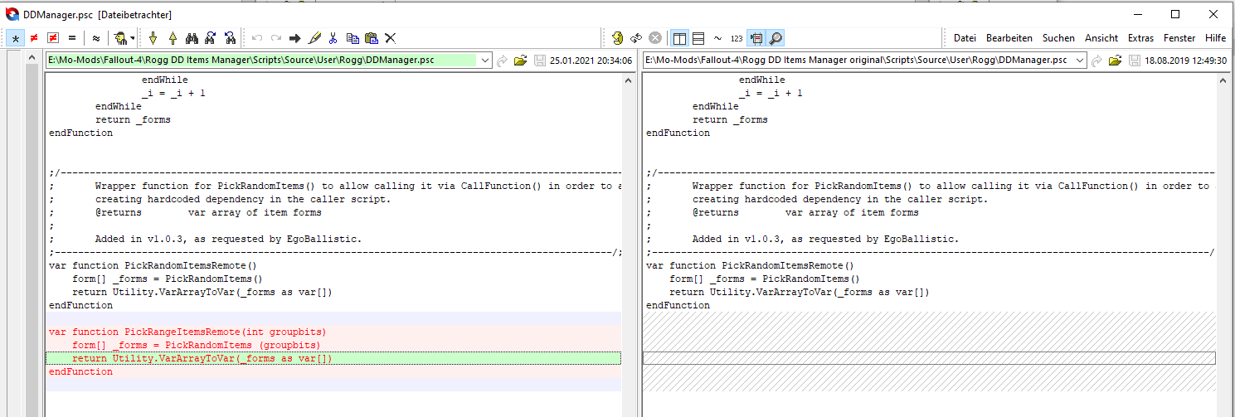This screenshot has height=417, width=1235.
Task: Click the copy icon
Action: point(353,38)
